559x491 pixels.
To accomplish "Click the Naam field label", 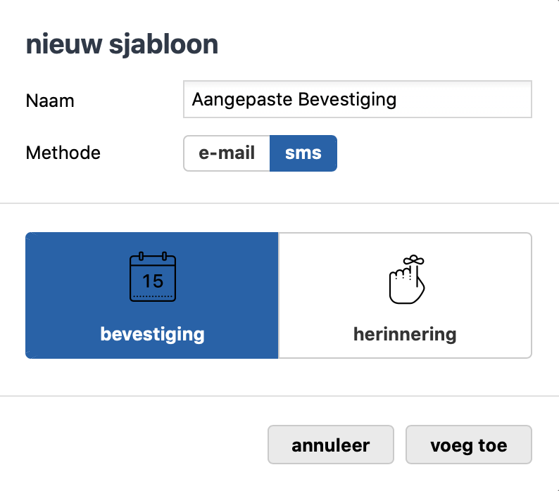I will pyautogui.click(x=50, y=101).
